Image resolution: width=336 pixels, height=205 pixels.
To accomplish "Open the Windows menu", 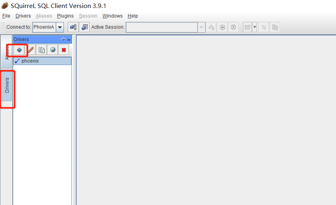I will click(113, 16).
